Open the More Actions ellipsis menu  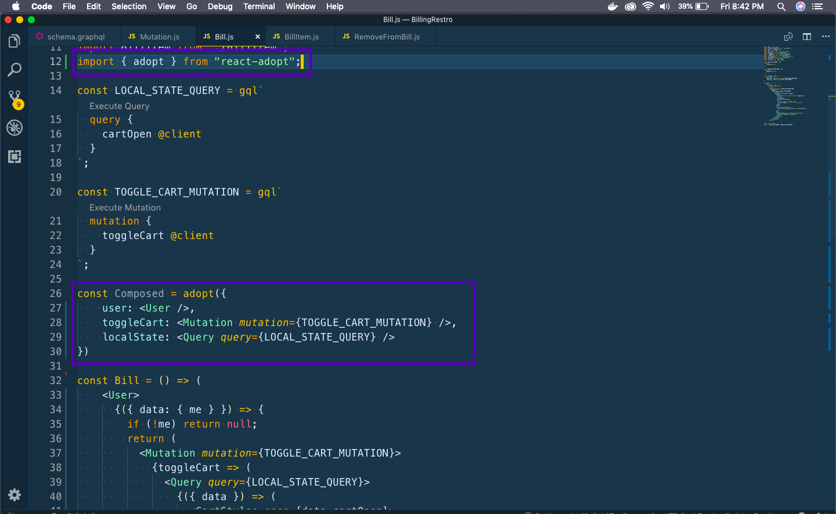click(x=826, y=37)
